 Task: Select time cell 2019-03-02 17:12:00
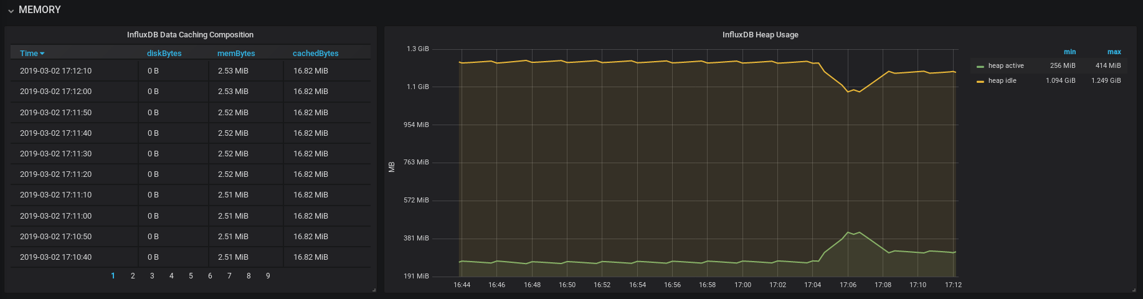[55, 92]
